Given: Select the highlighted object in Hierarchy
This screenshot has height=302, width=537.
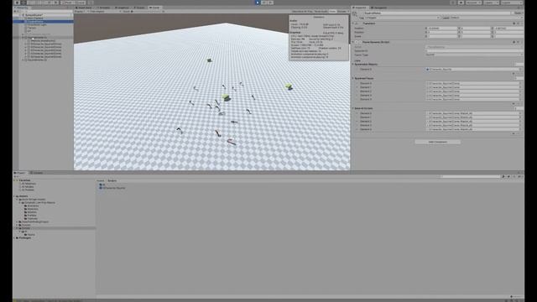Looking at the screenshot, I should [43, 22].
